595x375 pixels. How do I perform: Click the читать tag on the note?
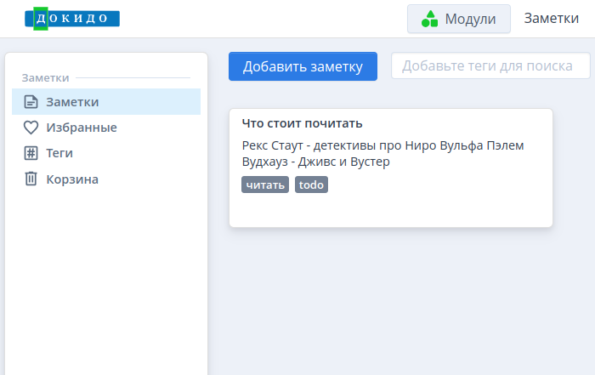[x=265, y=185]
